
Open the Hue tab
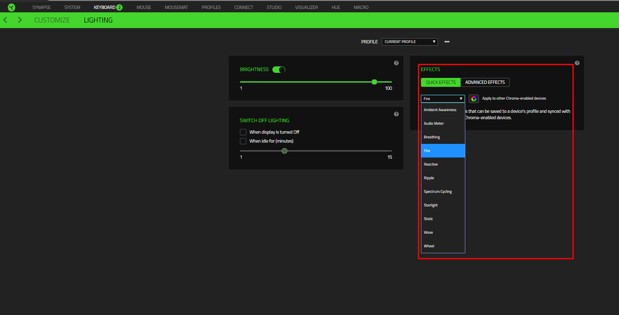pyautogui.click(x=336, y=7)
